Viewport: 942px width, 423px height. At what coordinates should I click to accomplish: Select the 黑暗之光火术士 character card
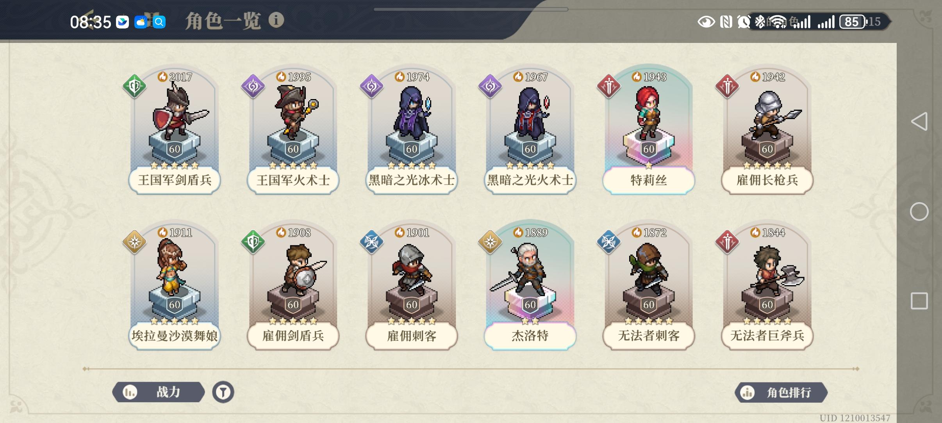(530, 131)
